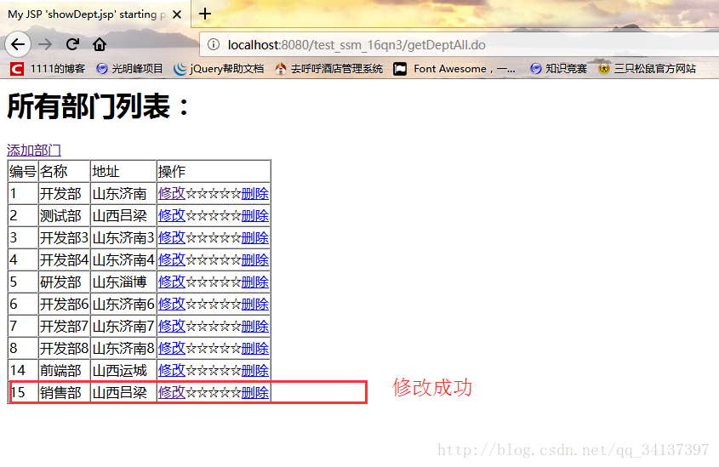
Task: Click 删除 in the 销售部 row
Action: click(x=255, y=392)
